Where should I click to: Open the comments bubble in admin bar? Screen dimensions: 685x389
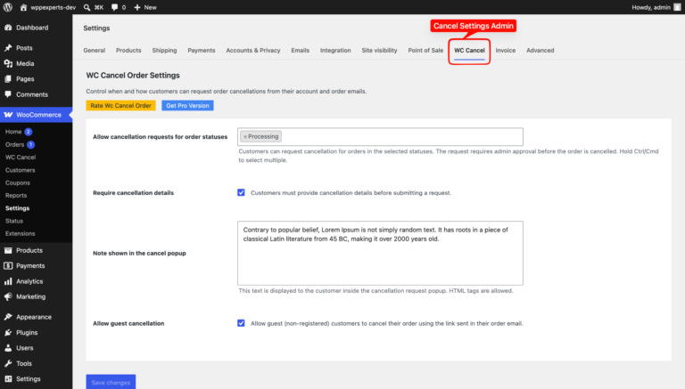(x=114, y=7)
